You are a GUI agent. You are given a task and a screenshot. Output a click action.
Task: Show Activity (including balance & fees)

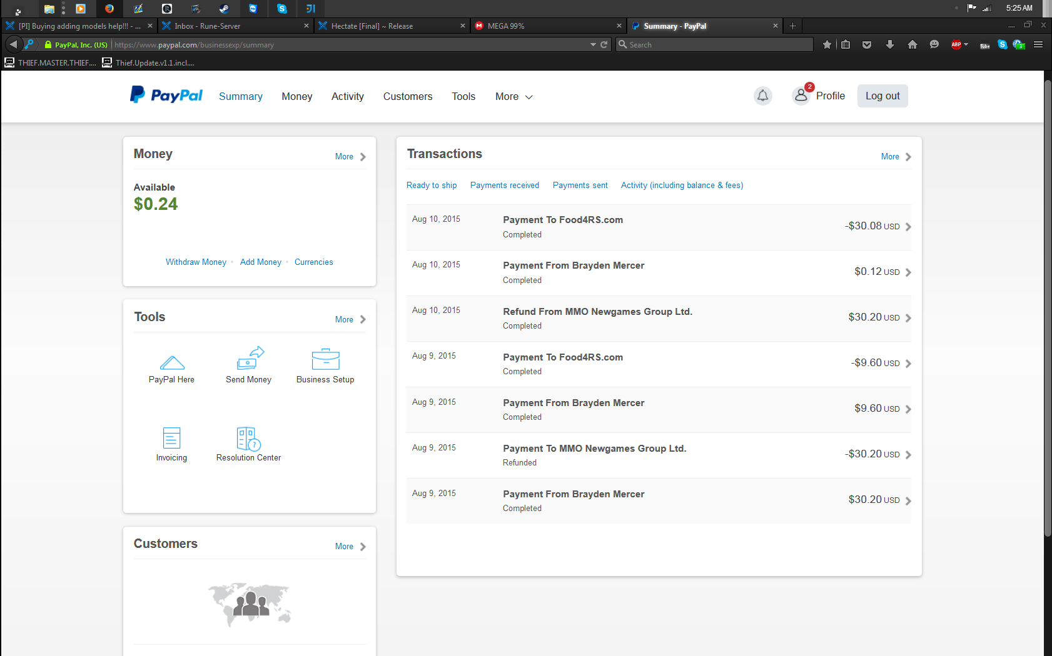(x=682, y=185)
